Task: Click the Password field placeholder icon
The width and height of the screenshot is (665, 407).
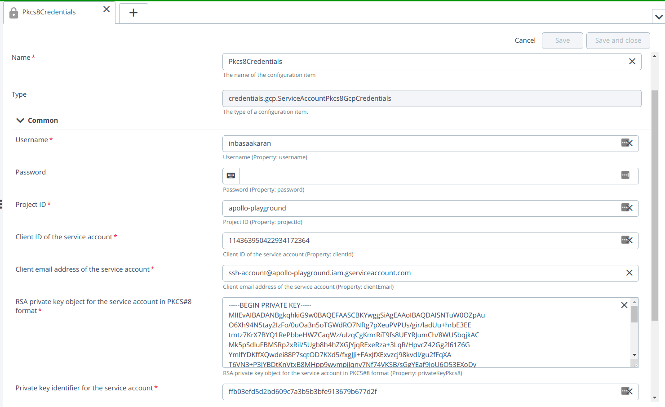Action: [x=625, y=175]
